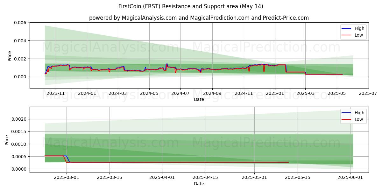
Task: Click the '0.0020' y-axis label
Action: pos(20,119)
